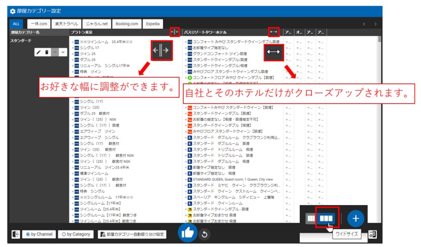Click the exit door icon at bottom left

[x=16, y=234]
